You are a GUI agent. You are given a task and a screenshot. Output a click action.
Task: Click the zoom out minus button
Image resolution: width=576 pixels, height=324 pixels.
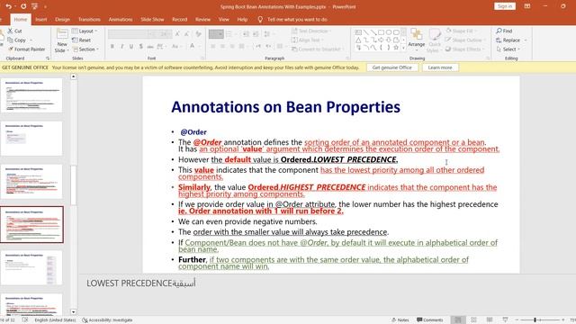click(517, 320)
